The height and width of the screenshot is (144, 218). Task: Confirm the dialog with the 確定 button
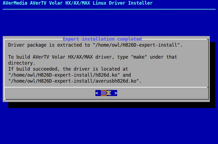(x=106, y=93)
